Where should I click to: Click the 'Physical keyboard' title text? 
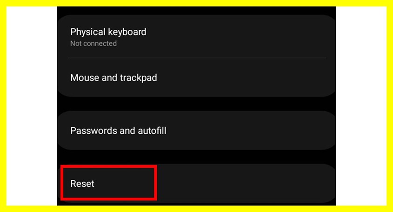click(x=108, y=32)
